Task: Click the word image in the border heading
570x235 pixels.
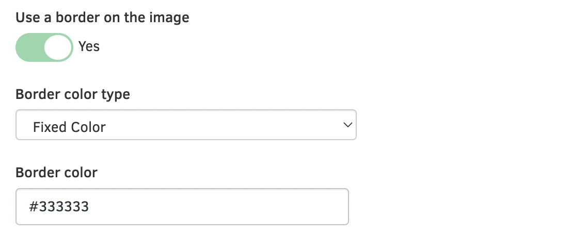Action: [x=170, y=18]
